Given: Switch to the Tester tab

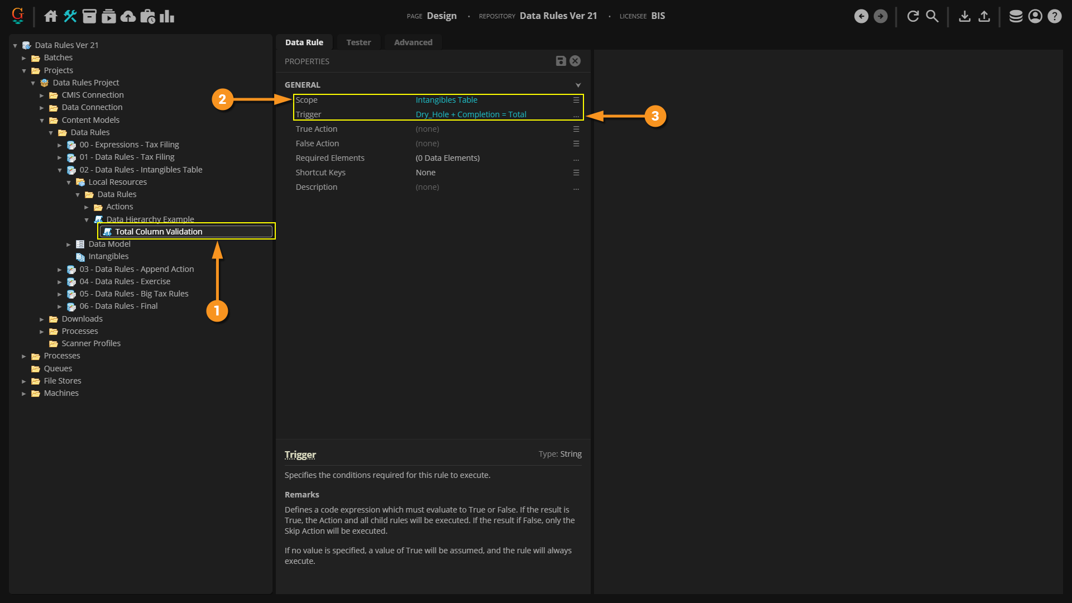Looking at the screenshot, I should pos(358,42).
